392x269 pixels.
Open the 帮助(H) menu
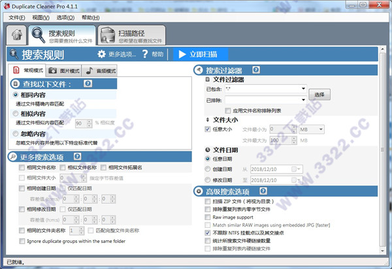coord(91,18)
